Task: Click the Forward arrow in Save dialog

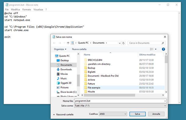Action: click(x=60, y=43)
